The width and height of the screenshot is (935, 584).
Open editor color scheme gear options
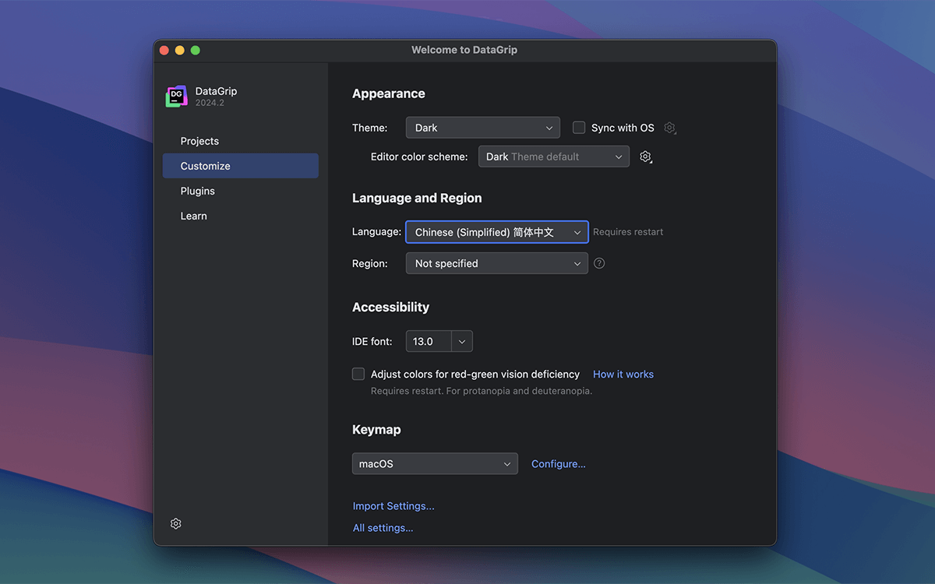point(645,157)
